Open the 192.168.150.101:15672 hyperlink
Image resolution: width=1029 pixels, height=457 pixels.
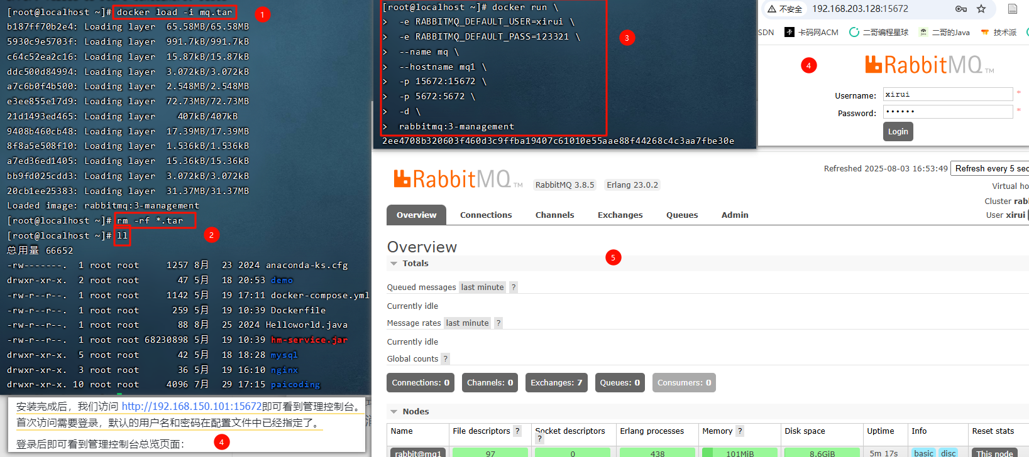(x=192, y=406)
